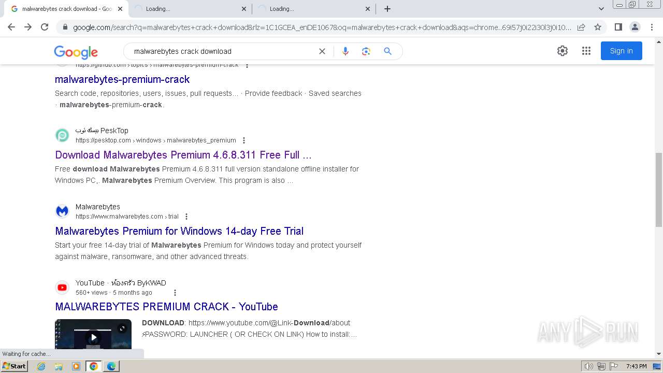This screenshot has height=373, width=663.
Task: Open more options for the YouTube result
Action: (175, 293)
